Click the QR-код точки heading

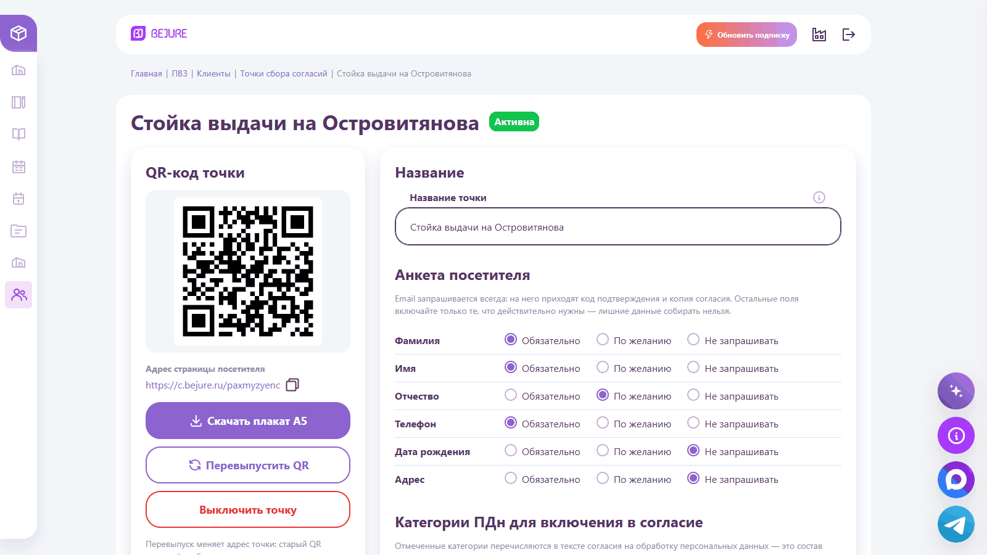click(x=195, y=173)
